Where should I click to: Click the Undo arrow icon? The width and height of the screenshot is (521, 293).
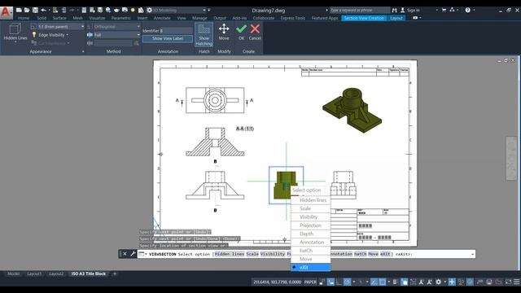pyautogui.click(x=43, y=11)
